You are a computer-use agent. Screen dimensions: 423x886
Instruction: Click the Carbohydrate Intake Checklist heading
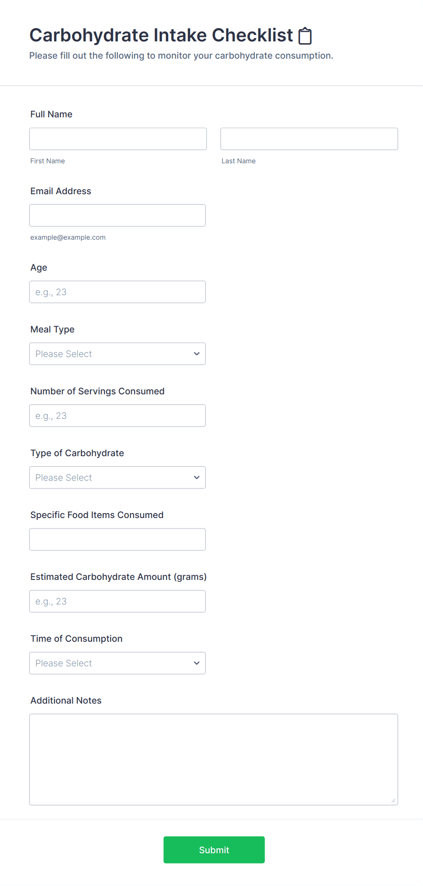161,35
